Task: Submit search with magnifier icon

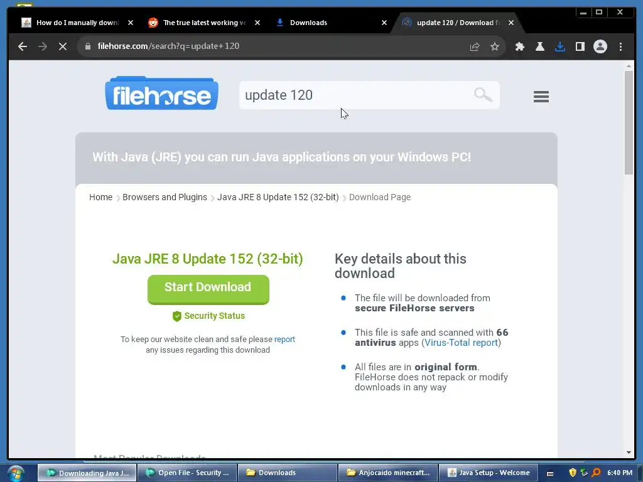Action: point(483,95)
